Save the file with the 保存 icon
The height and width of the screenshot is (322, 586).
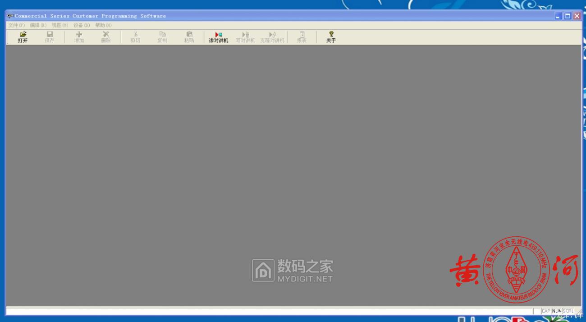click(x=50, y=37)
